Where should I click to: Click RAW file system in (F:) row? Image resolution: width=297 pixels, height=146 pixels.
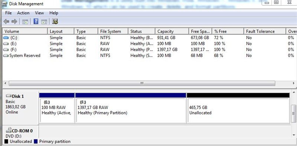105,50
